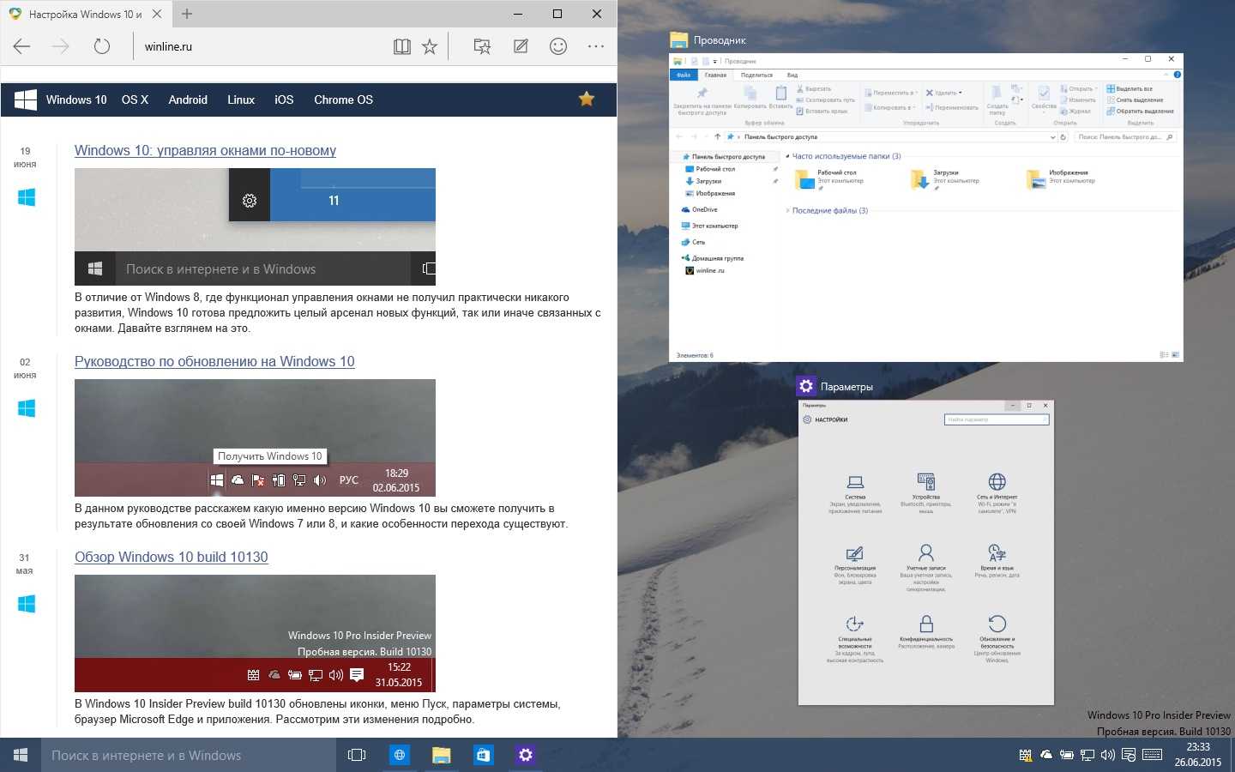
Task: Open 'Обзор Windows 10 build 10130' article
Action: pyautogui.click(x=172, y=557)
